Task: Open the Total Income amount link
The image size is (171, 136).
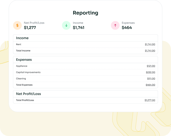Action: coord(150,51)
